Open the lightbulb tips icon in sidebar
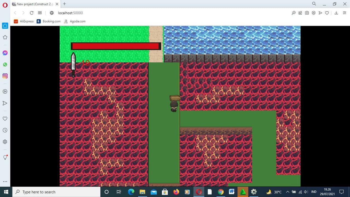Screen dimensions: 350x197 tap(5, 157)
